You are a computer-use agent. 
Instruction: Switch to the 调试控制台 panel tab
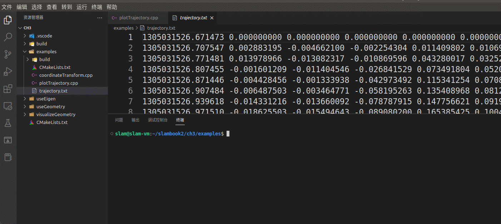158,120
